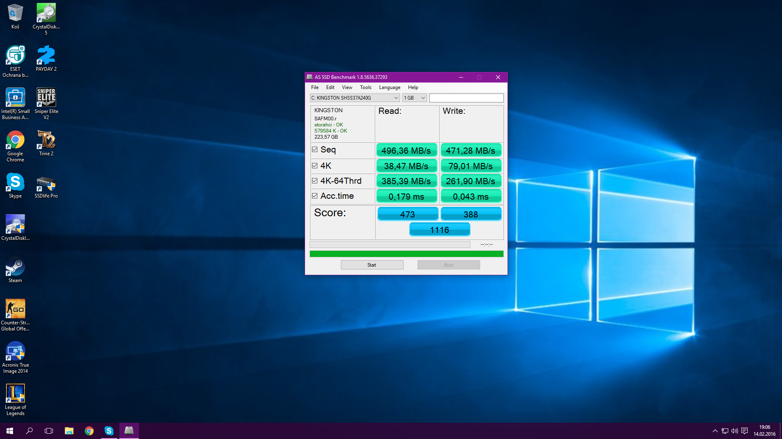
Task: Switch to Skype on the taskbar
Action: click(109, 431)
